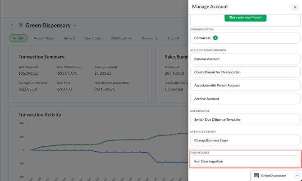Screen dimensions: 302x181
Task: Click the Transaction Activity chart heading
Action: coord(40,115)
